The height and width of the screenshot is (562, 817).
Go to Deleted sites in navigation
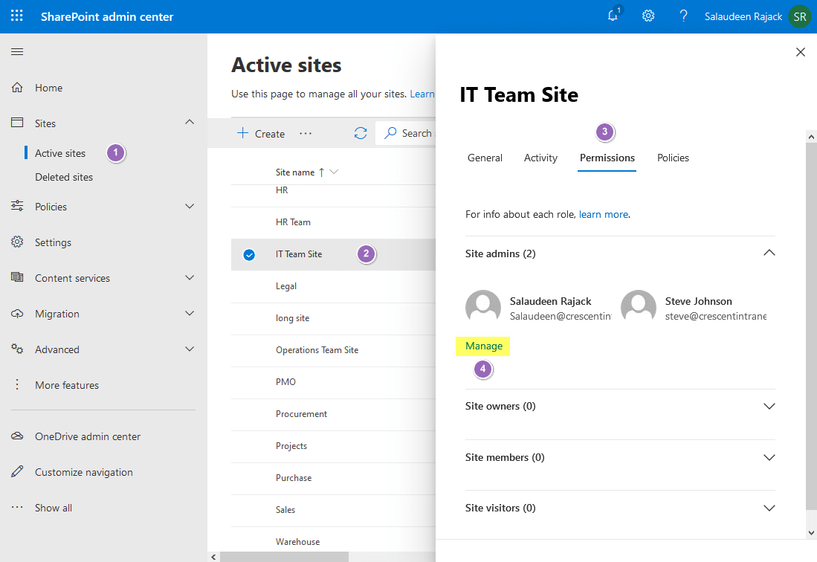[x=64, y=177]
